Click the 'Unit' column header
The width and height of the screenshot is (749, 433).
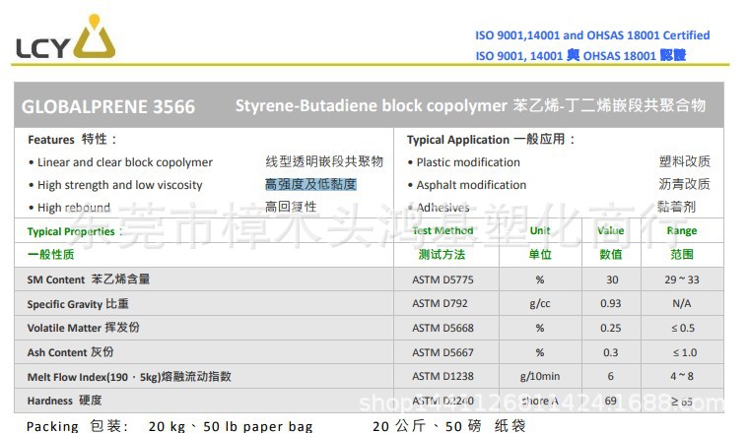click(x=540, y=231)
